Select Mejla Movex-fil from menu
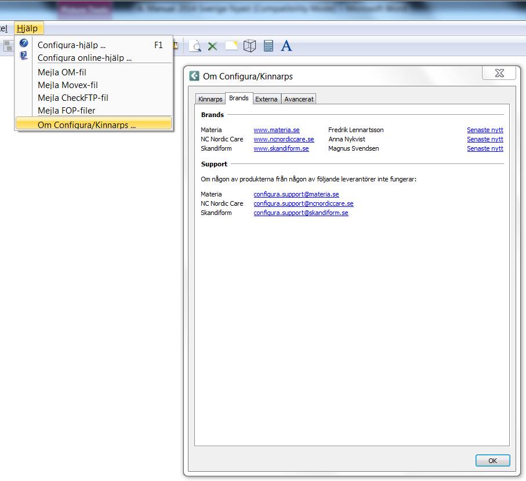 (x=94, y=85)
